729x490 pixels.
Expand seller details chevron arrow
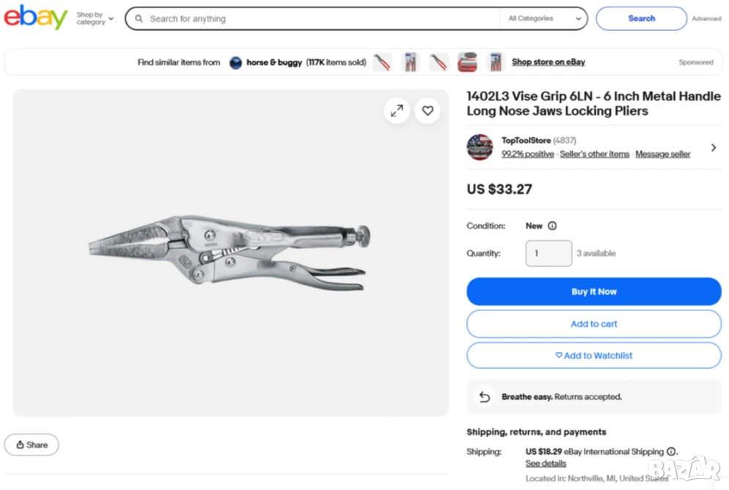point(714,147)
